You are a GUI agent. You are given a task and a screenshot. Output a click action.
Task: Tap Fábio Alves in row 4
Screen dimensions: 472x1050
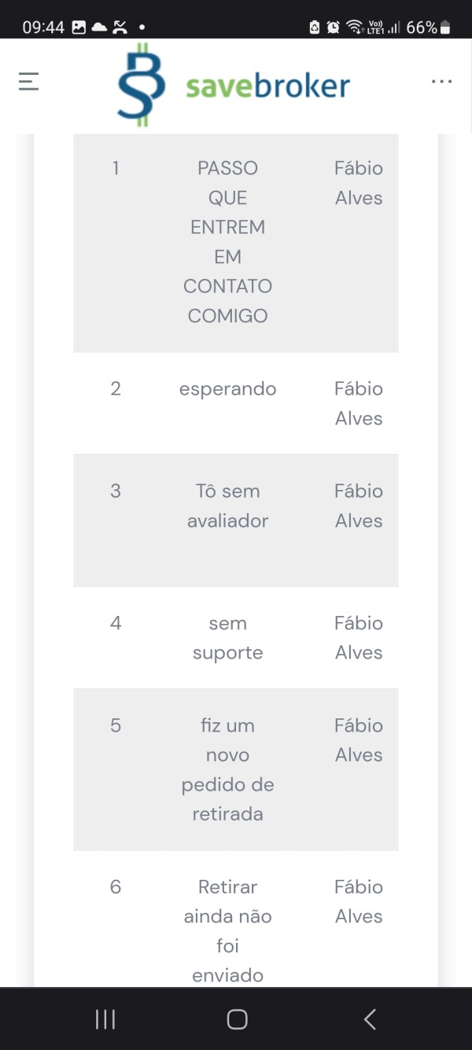pyautogui.click(x=359, y=638)
